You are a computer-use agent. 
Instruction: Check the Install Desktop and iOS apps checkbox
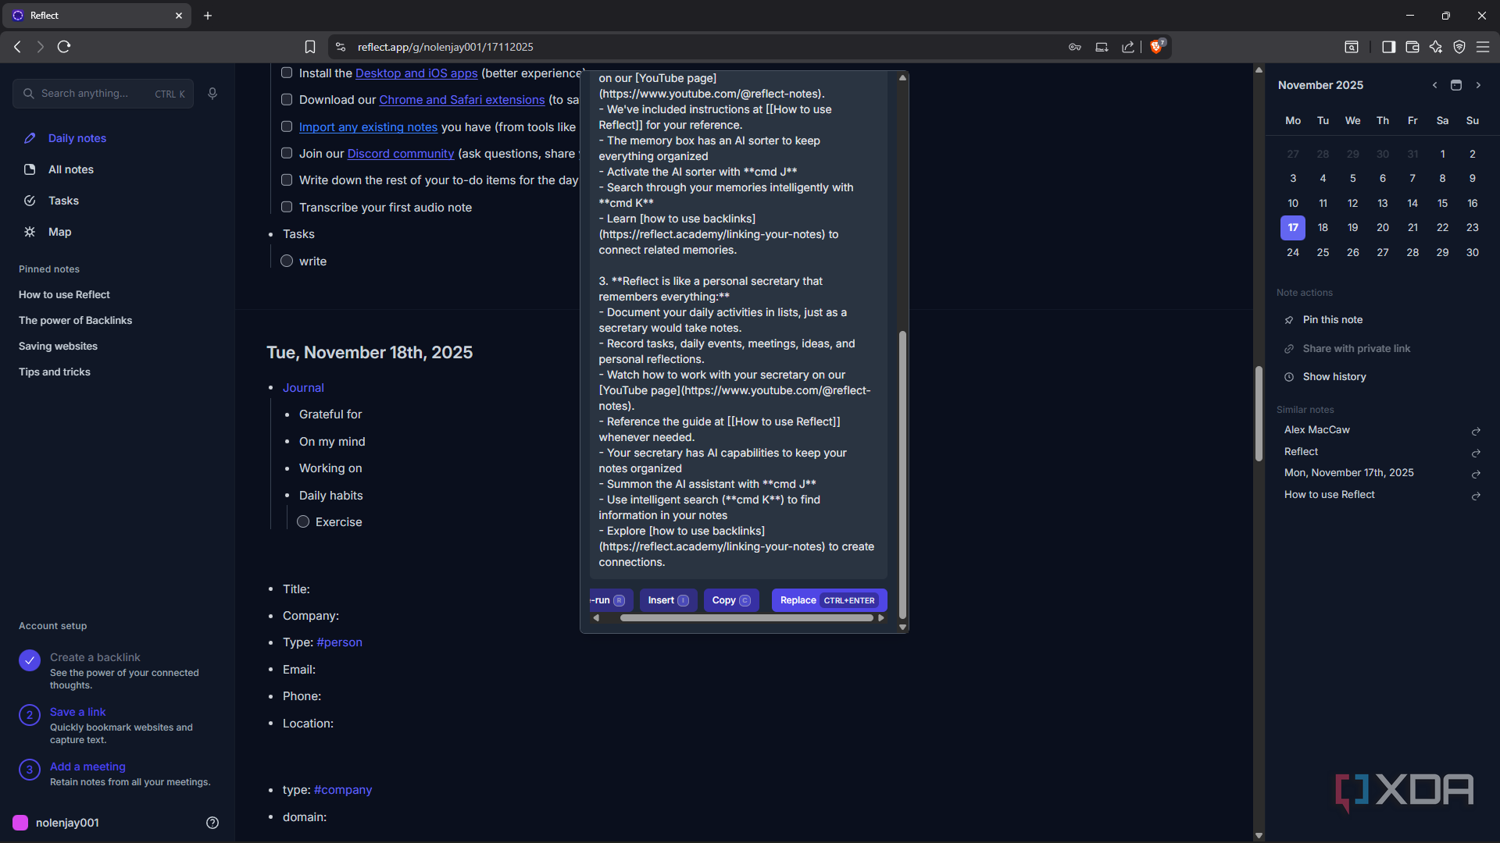coord(287,73)
